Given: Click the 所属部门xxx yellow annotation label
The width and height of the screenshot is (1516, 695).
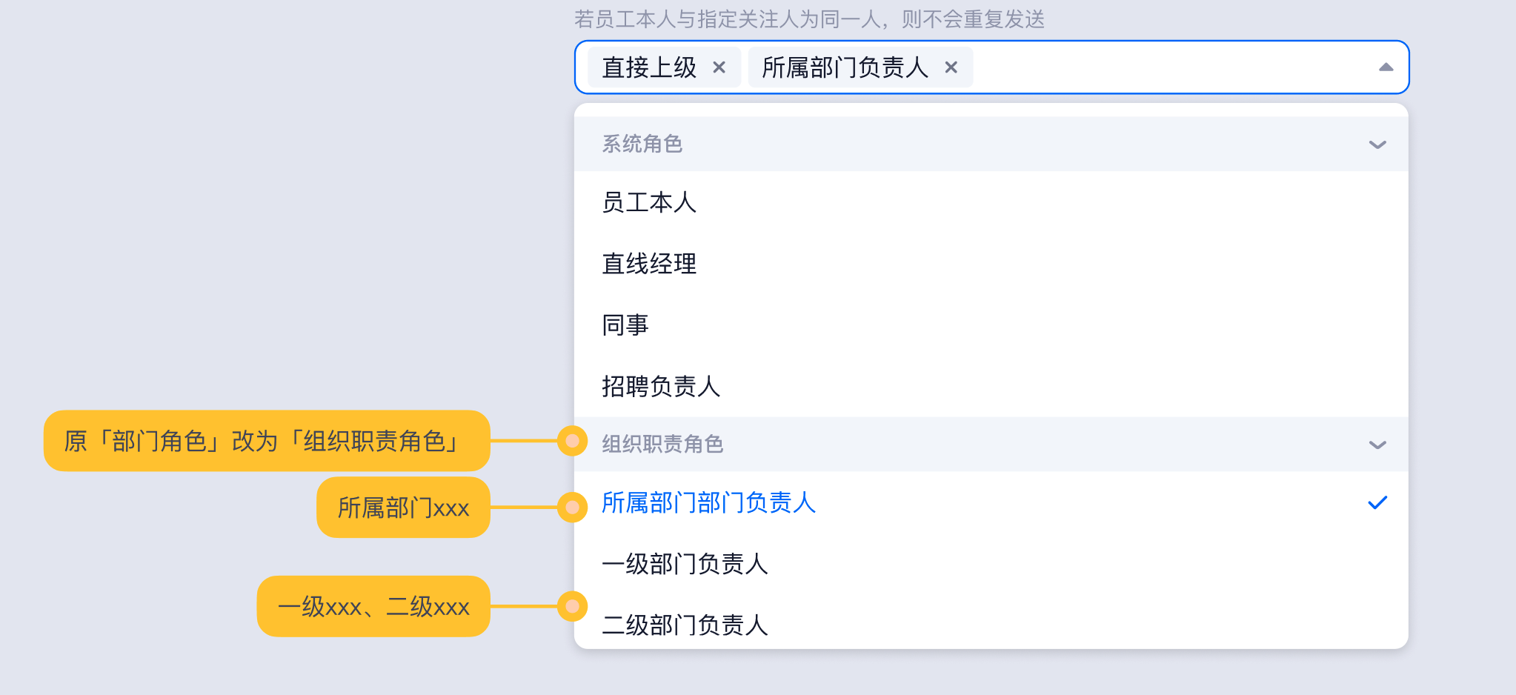Looking at the screenshot, I should point(403,508).
